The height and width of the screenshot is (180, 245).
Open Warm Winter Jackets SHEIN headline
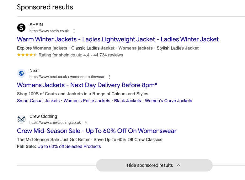coord(118,40)
